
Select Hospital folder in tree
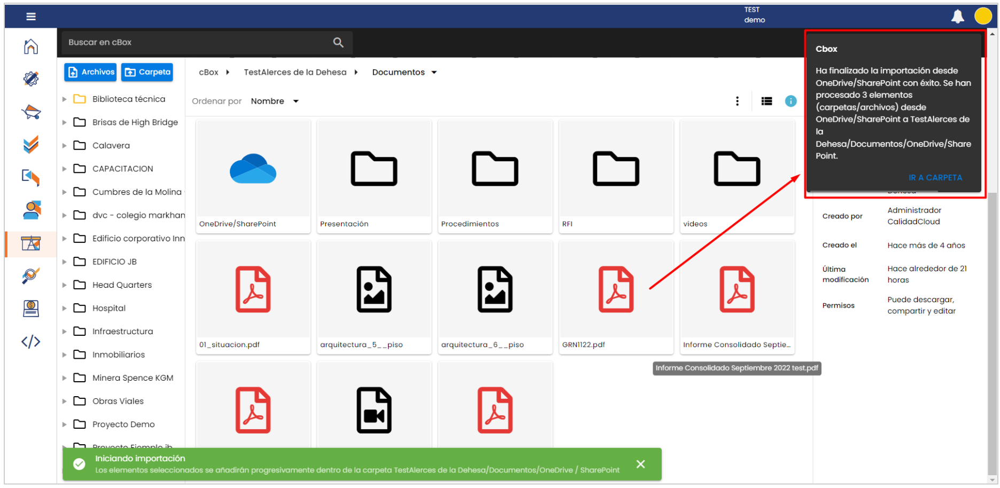(x=99, y=308)
